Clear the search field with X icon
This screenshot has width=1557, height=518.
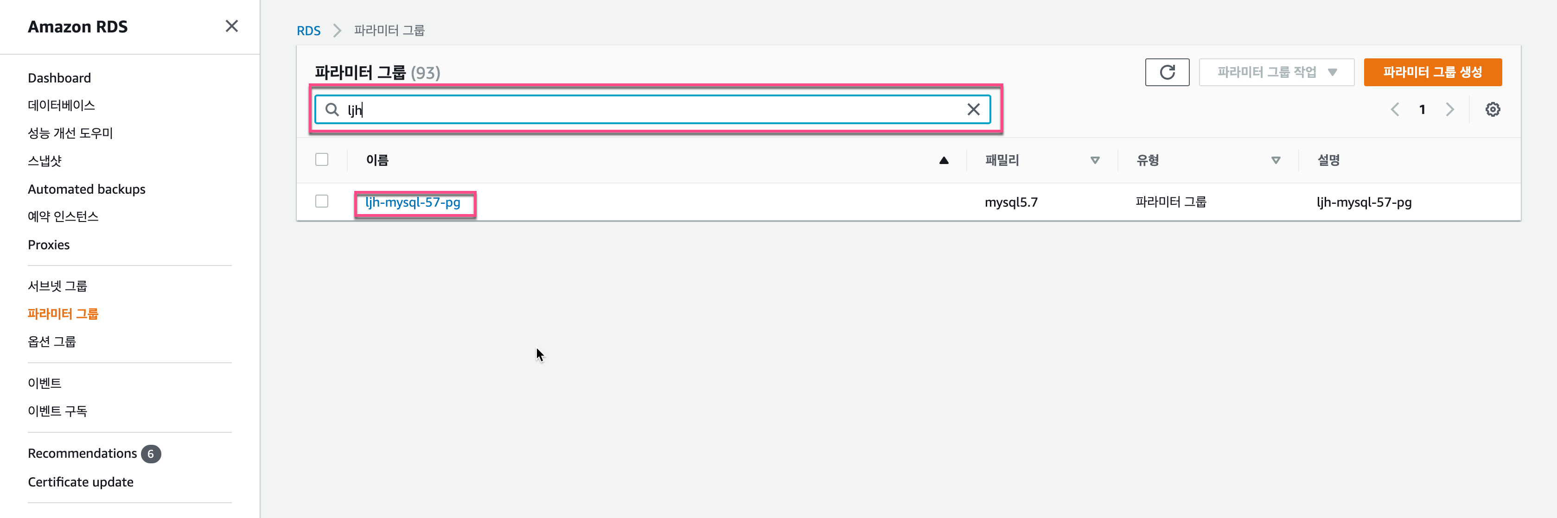pos(973,109)
